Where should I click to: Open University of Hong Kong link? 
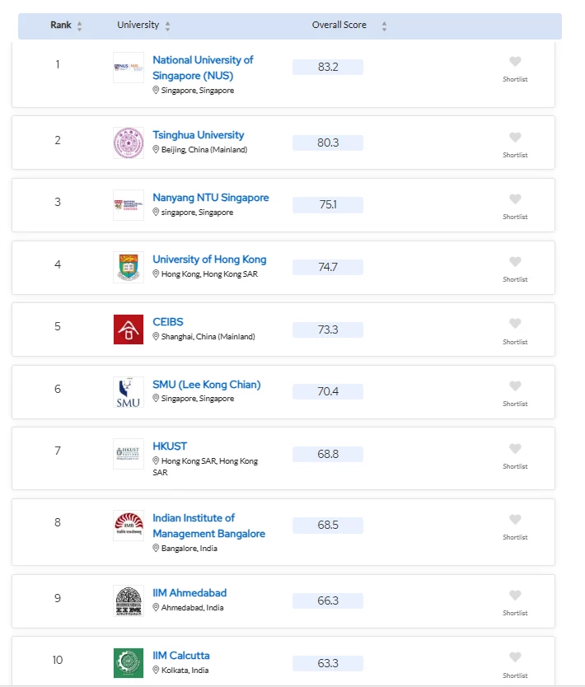pyautogui.click(x=209, y=259)
